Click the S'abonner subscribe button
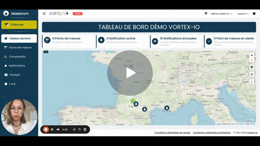This screenshot has width=260, height=146. [19, 25]
